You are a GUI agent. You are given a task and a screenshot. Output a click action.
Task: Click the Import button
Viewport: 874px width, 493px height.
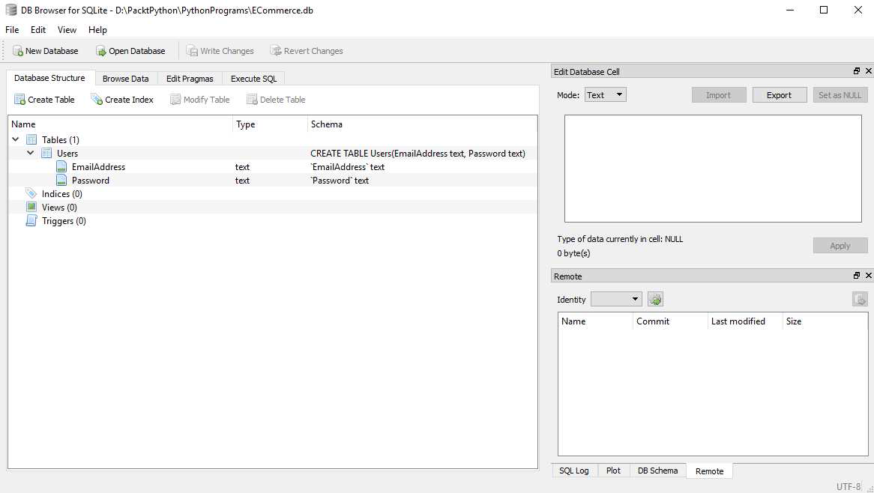(x=719, y=95)
